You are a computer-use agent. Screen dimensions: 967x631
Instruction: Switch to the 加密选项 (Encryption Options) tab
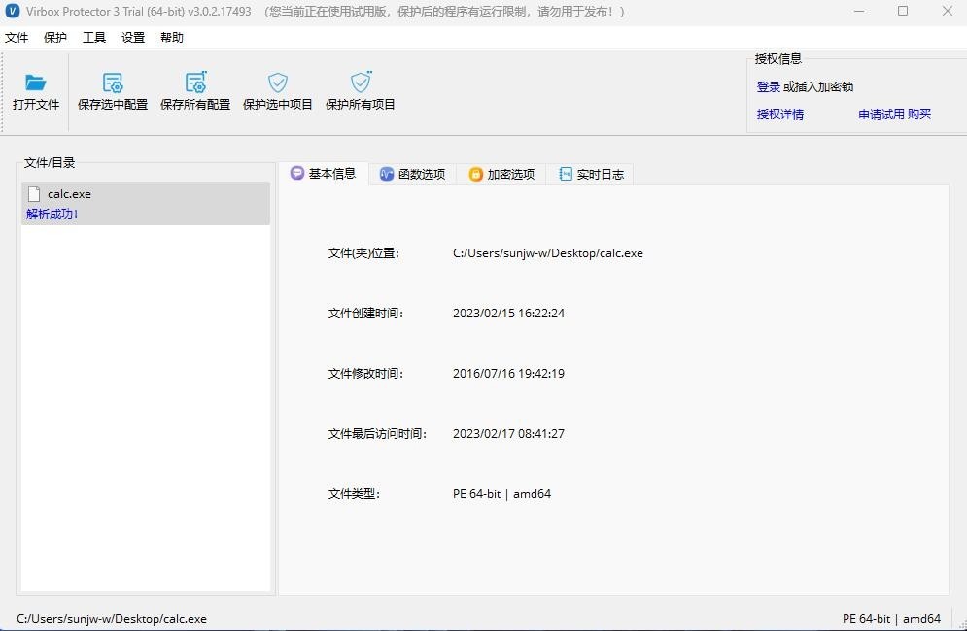[x=501, y=175]
